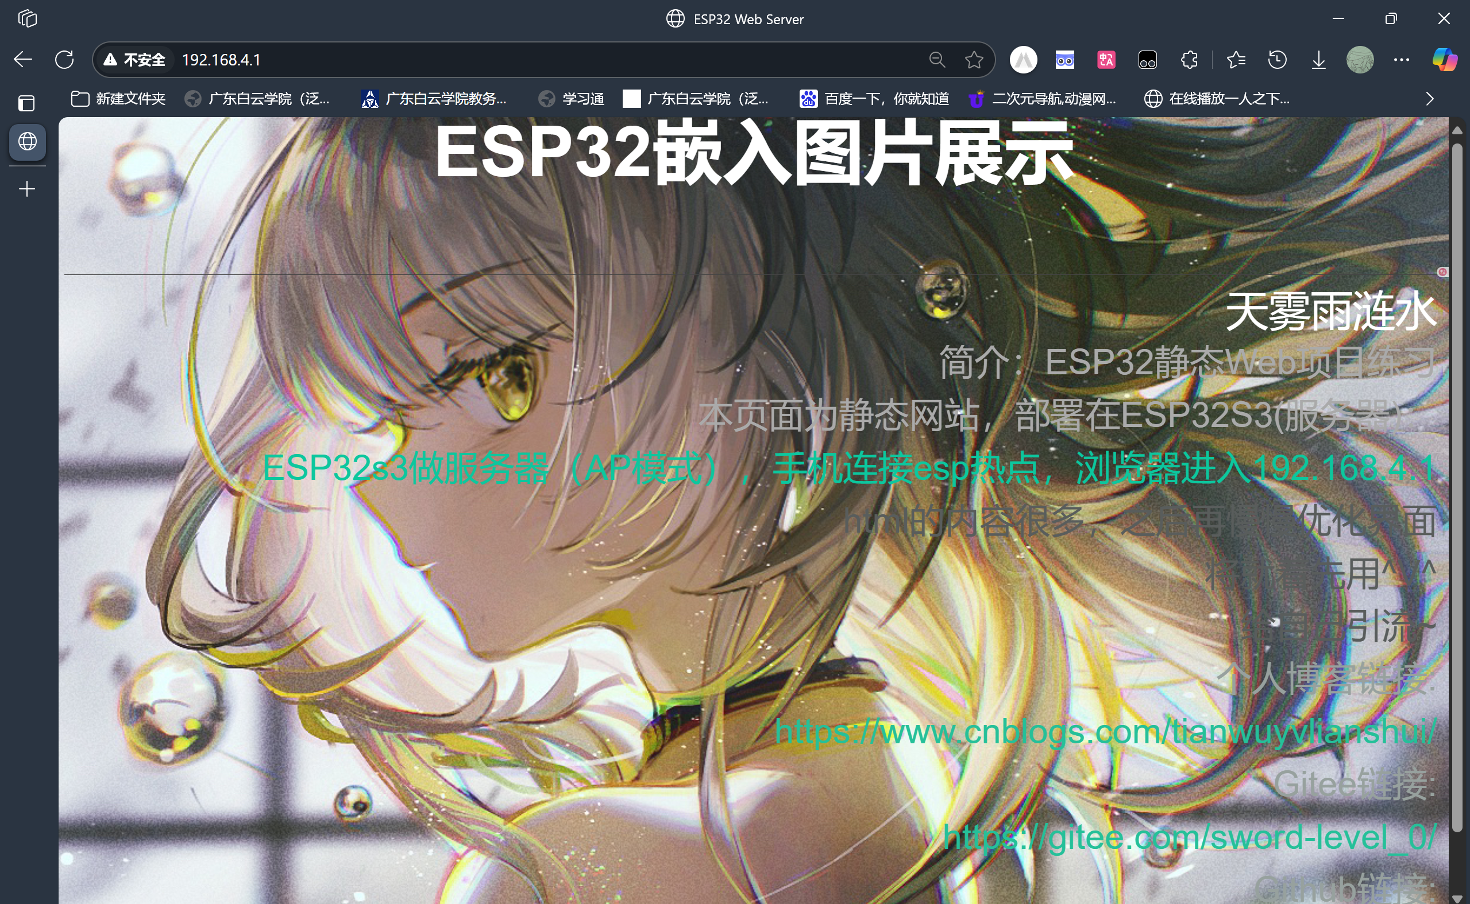Expand hidden bookmarks with chevron arrow

[1429, 99]
